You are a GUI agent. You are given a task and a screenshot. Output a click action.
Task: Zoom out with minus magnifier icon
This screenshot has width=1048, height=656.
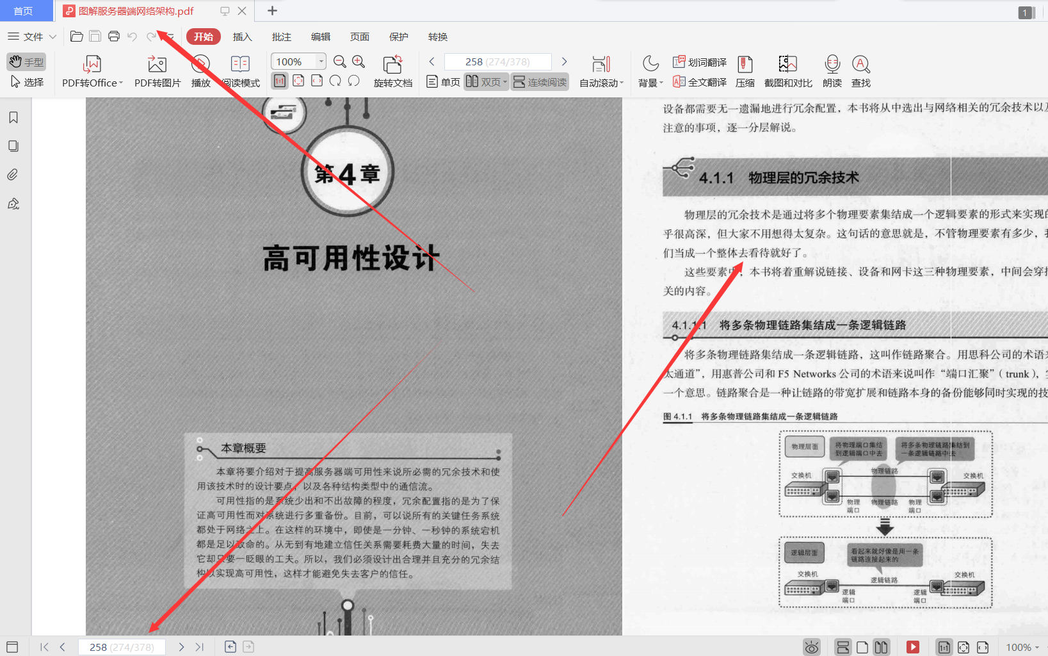[x=340, y=61]
